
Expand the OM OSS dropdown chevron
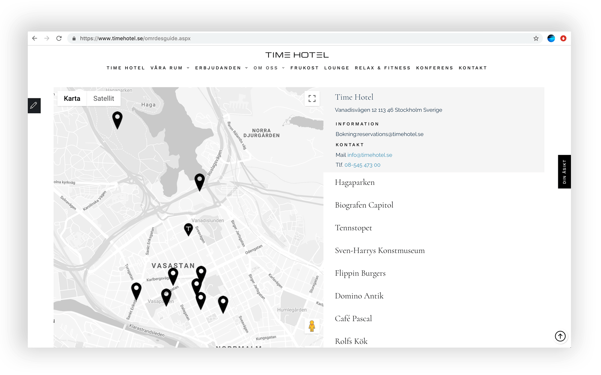[283, 68]
